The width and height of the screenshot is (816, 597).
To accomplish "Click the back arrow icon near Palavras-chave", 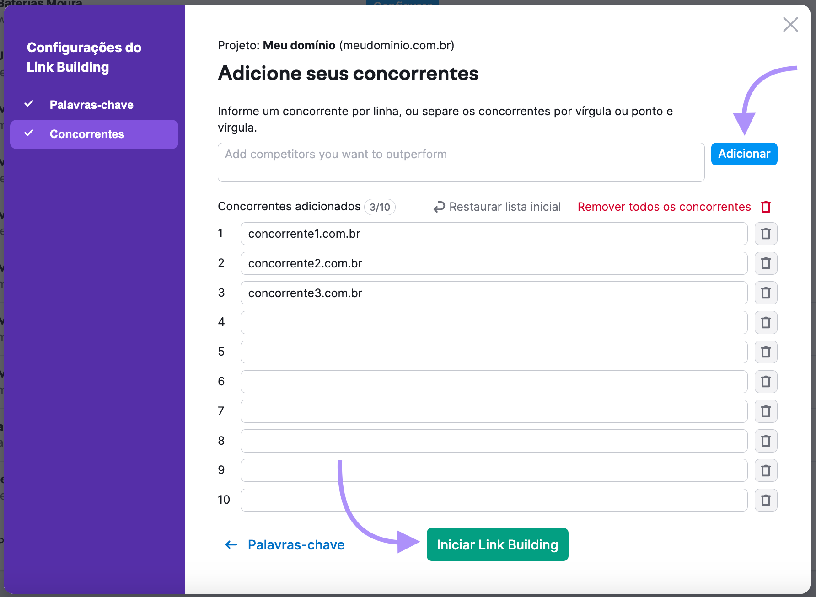I will point(231,544).
